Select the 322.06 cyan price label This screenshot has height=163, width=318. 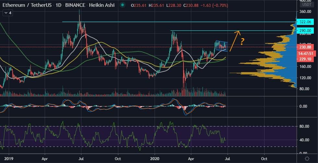tap(305, 22)
